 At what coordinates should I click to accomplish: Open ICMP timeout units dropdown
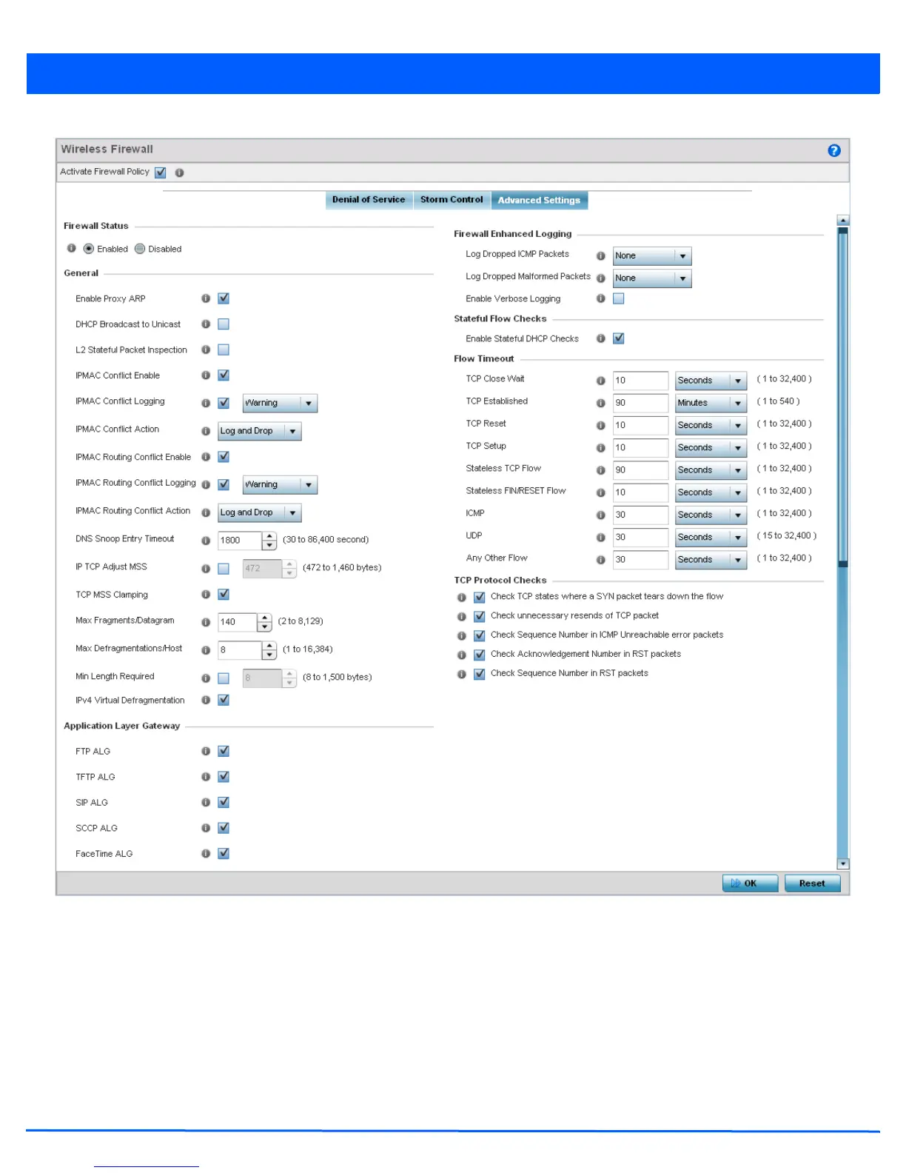pyautogui.click(x=711, y=515)
